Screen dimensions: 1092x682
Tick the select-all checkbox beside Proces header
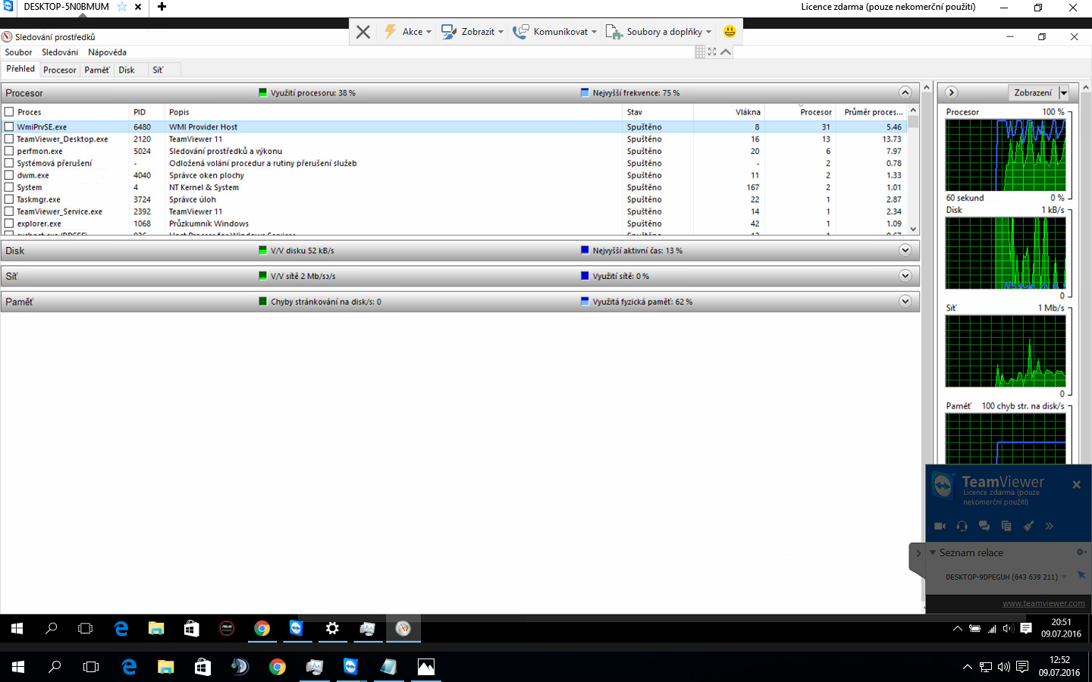point(9,112)
